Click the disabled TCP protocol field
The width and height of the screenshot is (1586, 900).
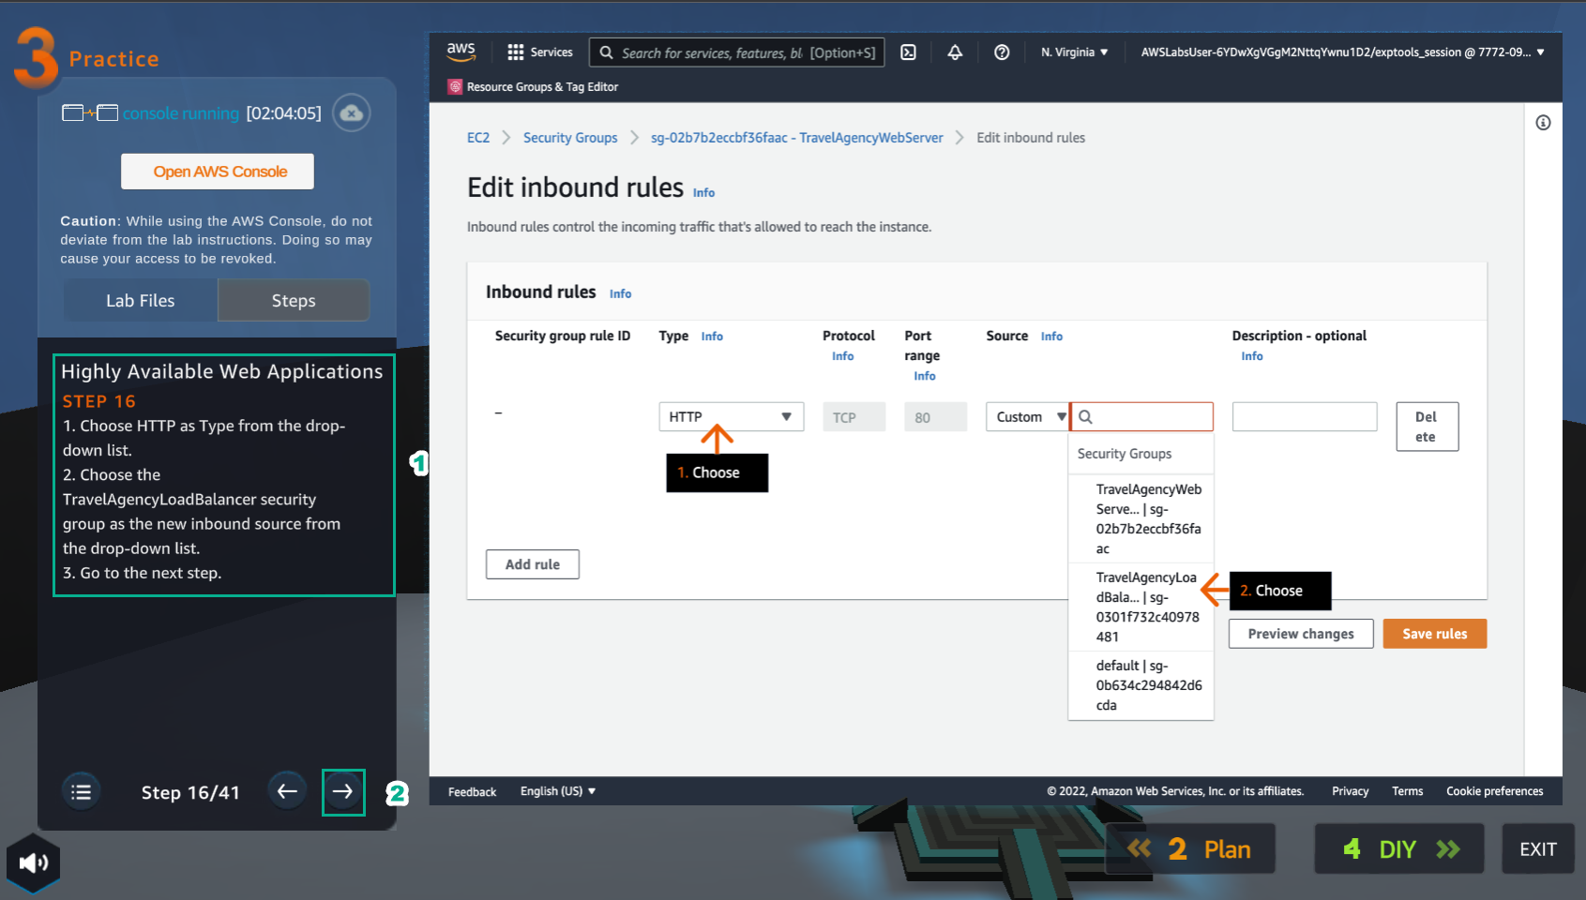coord(853,417)
